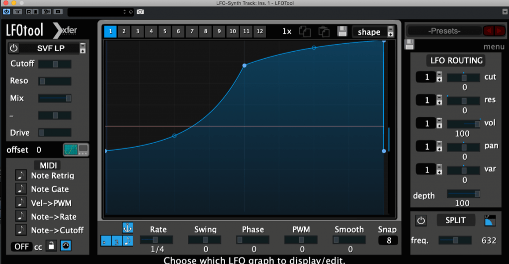Image resolution: width=509 pixels, height=264 pixels.
Task: Click the copy graph icon
Action: (305, 32)
